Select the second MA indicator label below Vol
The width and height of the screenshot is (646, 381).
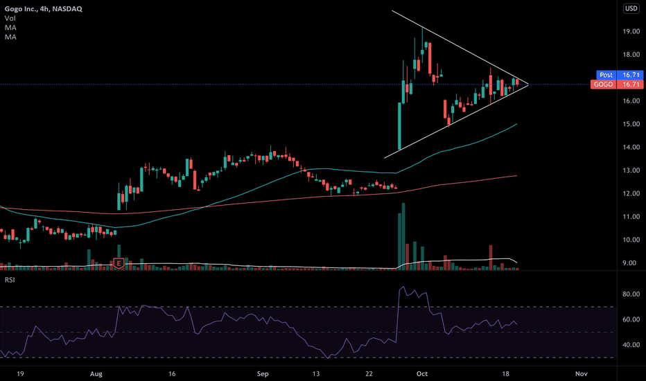(x=10, y=37)
